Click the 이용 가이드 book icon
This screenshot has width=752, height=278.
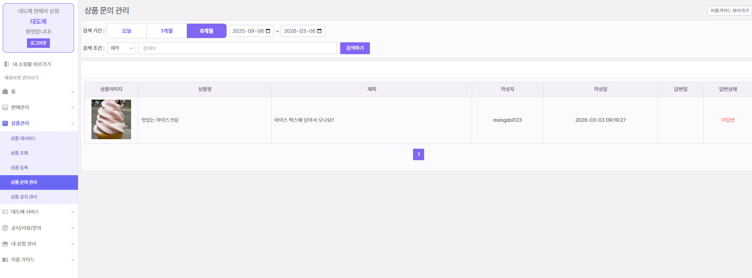[x=5, y=260]
